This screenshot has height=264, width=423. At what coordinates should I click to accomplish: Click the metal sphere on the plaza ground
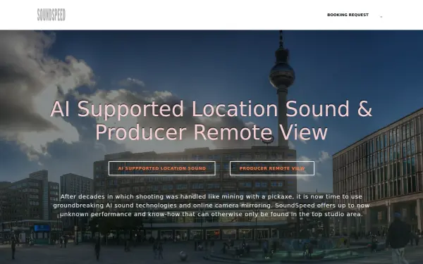coord(183,256)
